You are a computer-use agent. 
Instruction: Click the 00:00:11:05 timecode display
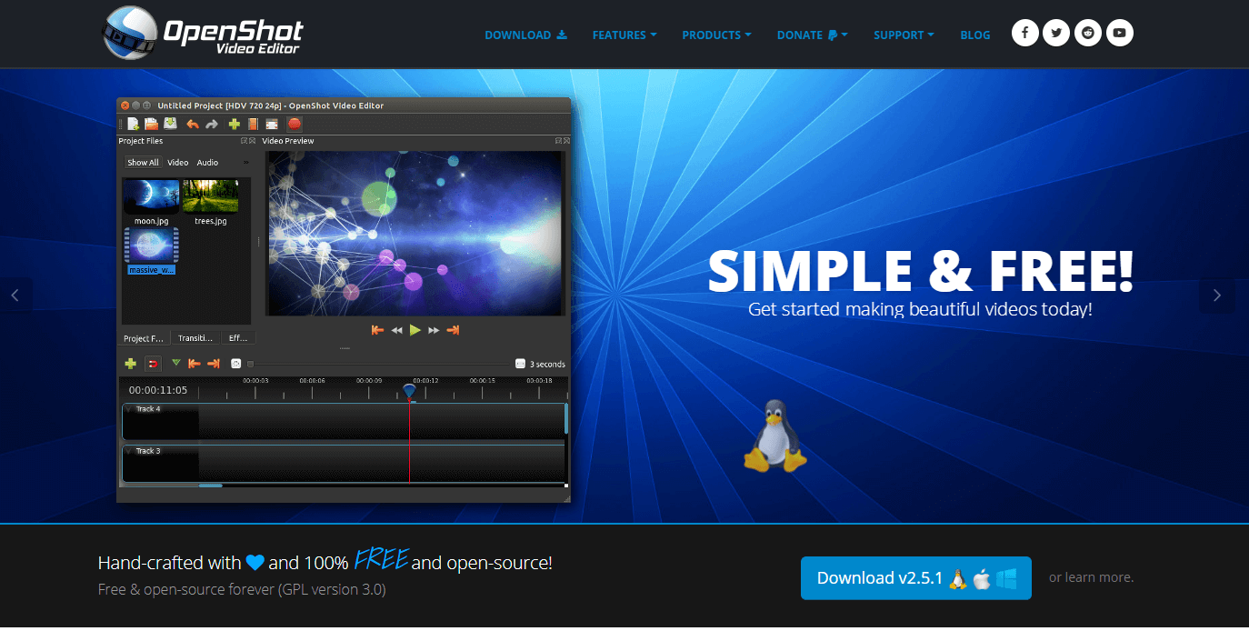[x=158, y=390]
